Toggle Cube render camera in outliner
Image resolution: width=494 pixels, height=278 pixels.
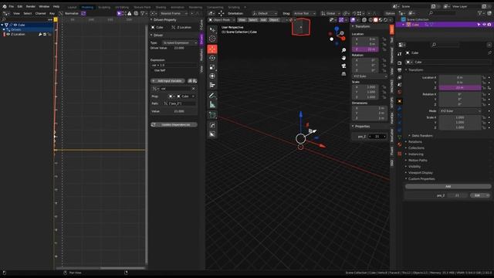coord(489,25)
